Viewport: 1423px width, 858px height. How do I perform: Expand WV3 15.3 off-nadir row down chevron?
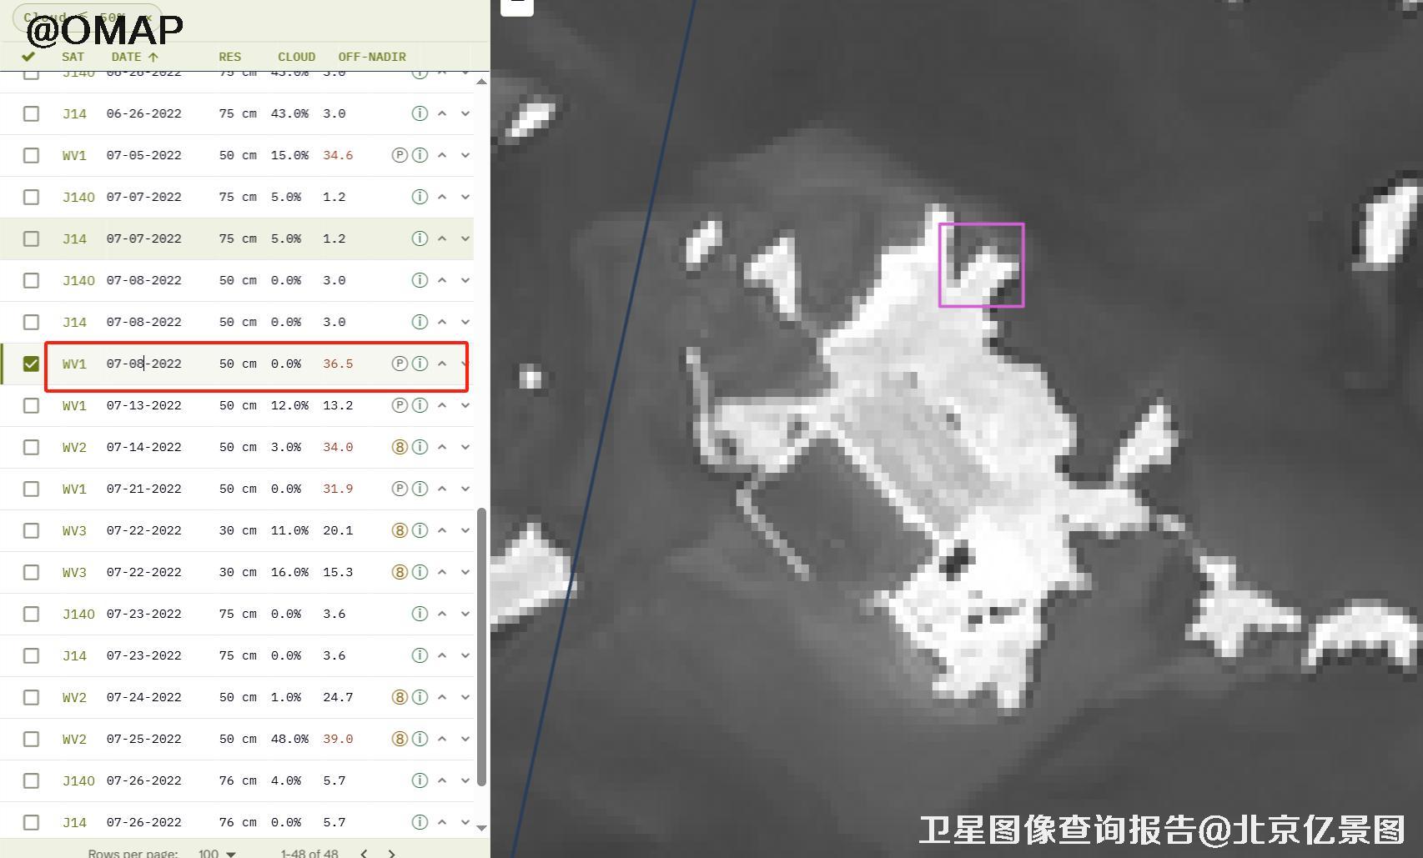coord(465,572)
